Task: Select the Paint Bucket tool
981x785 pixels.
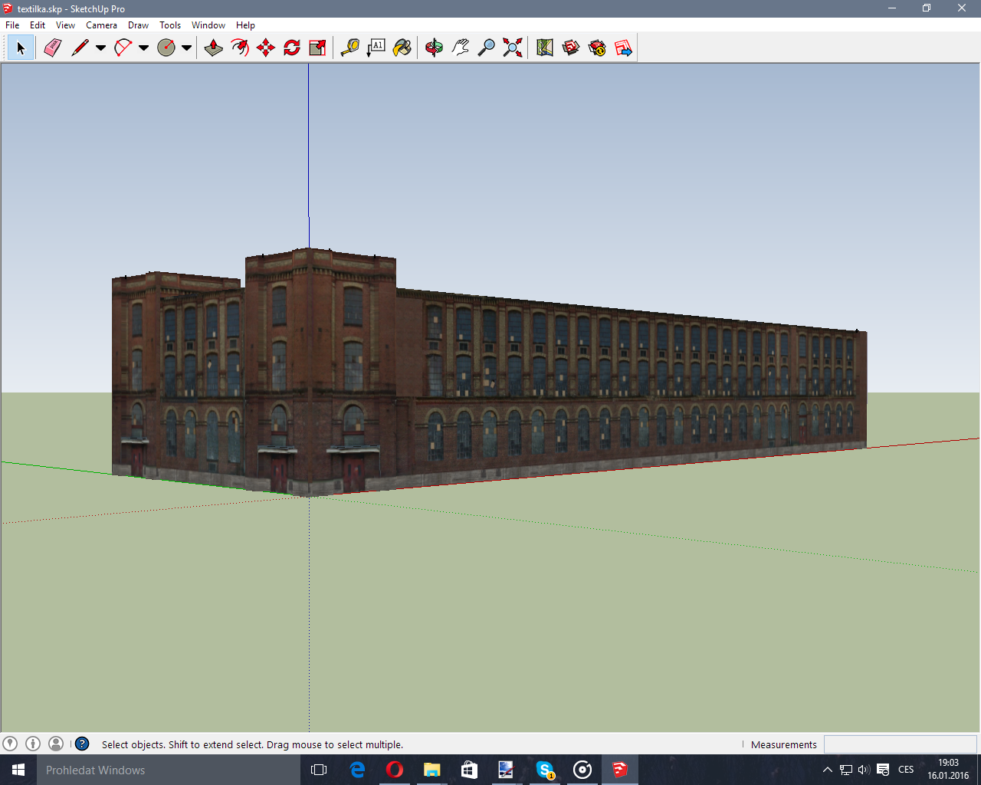Action: click(402, 48)
